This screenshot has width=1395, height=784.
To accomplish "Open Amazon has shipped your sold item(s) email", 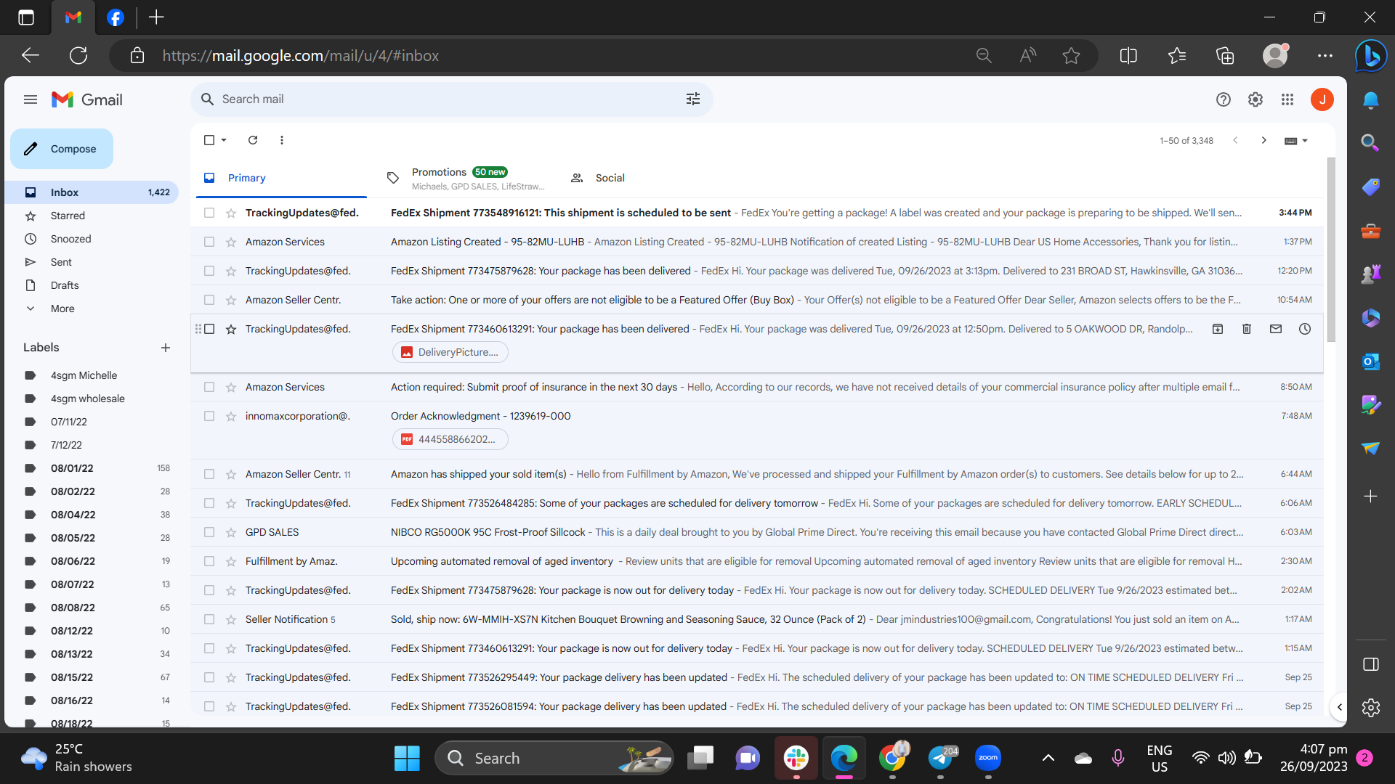I will point(757,474).
